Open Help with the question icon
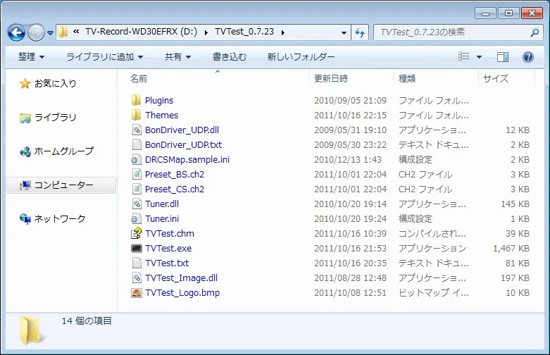Screen dimensions: 550x355 click(527, 57)
